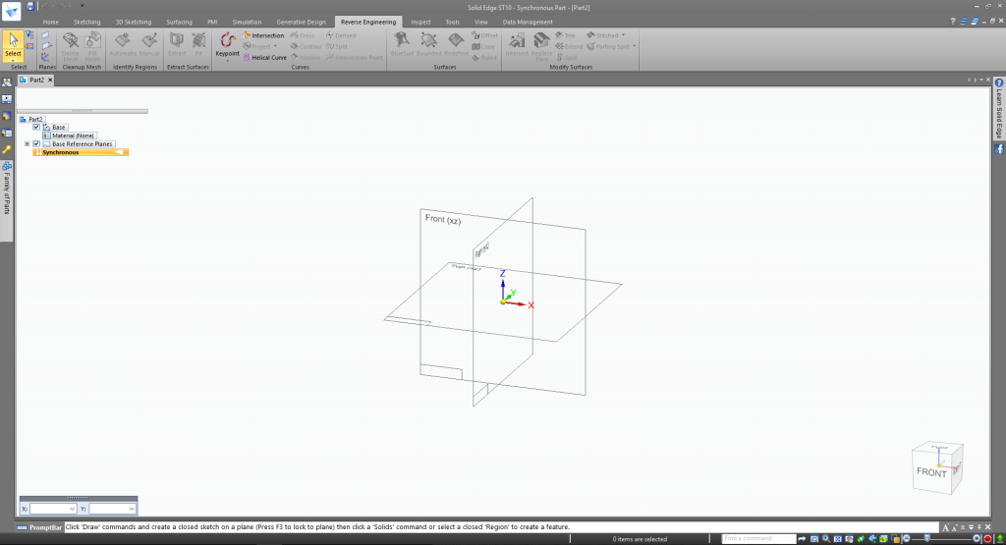1006x545 pixels.
Task: Click the Bounded surface tool
Action: click(428, 45)
